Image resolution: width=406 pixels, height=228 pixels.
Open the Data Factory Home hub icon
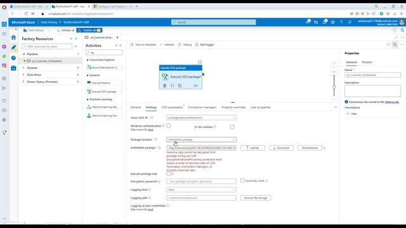point(13,37)
